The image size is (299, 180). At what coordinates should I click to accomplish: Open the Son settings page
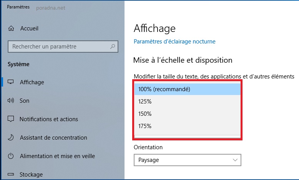click(24, 101)
